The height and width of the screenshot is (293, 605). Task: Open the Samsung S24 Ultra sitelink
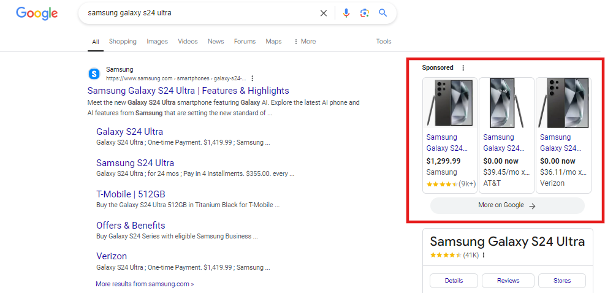coord(135,162)
